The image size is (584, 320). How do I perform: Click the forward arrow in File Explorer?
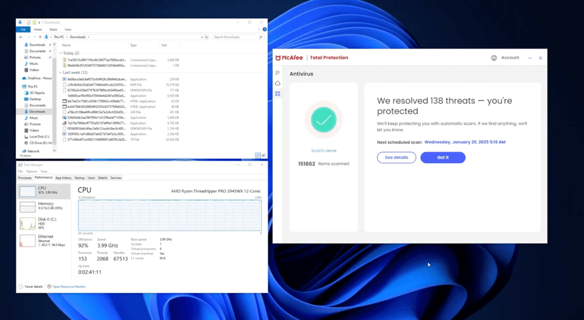pyautogui.click(x=29, y=37)
